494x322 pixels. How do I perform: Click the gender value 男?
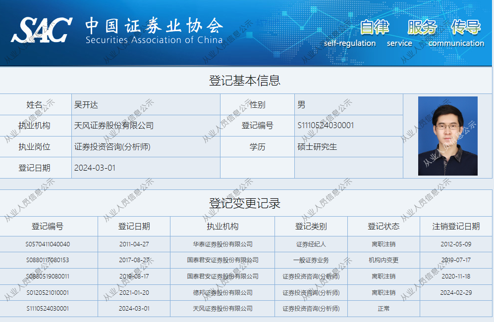[301, 105]
